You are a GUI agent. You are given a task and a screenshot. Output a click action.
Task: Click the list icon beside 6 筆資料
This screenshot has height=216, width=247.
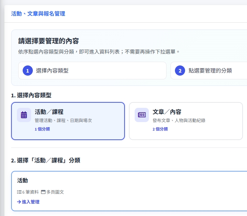pos(19,192)
